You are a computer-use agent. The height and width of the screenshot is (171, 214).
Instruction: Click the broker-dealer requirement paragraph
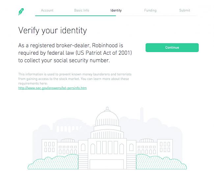click(x=75, y=53)
